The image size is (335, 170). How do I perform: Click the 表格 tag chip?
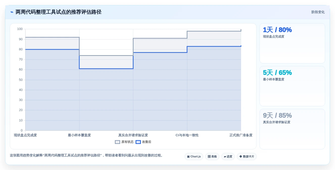pos(212,157)
